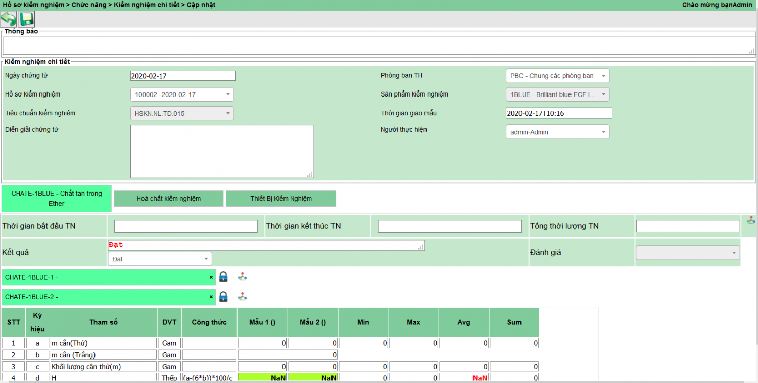Click the Thời gian kết thúc TN field
758x383 pixels.
point(450,226)
